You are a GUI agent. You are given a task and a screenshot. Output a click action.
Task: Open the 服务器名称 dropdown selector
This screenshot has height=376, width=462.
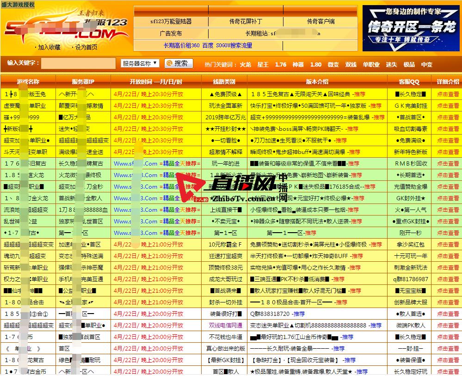pyautogui.click(x=140, y=64)
